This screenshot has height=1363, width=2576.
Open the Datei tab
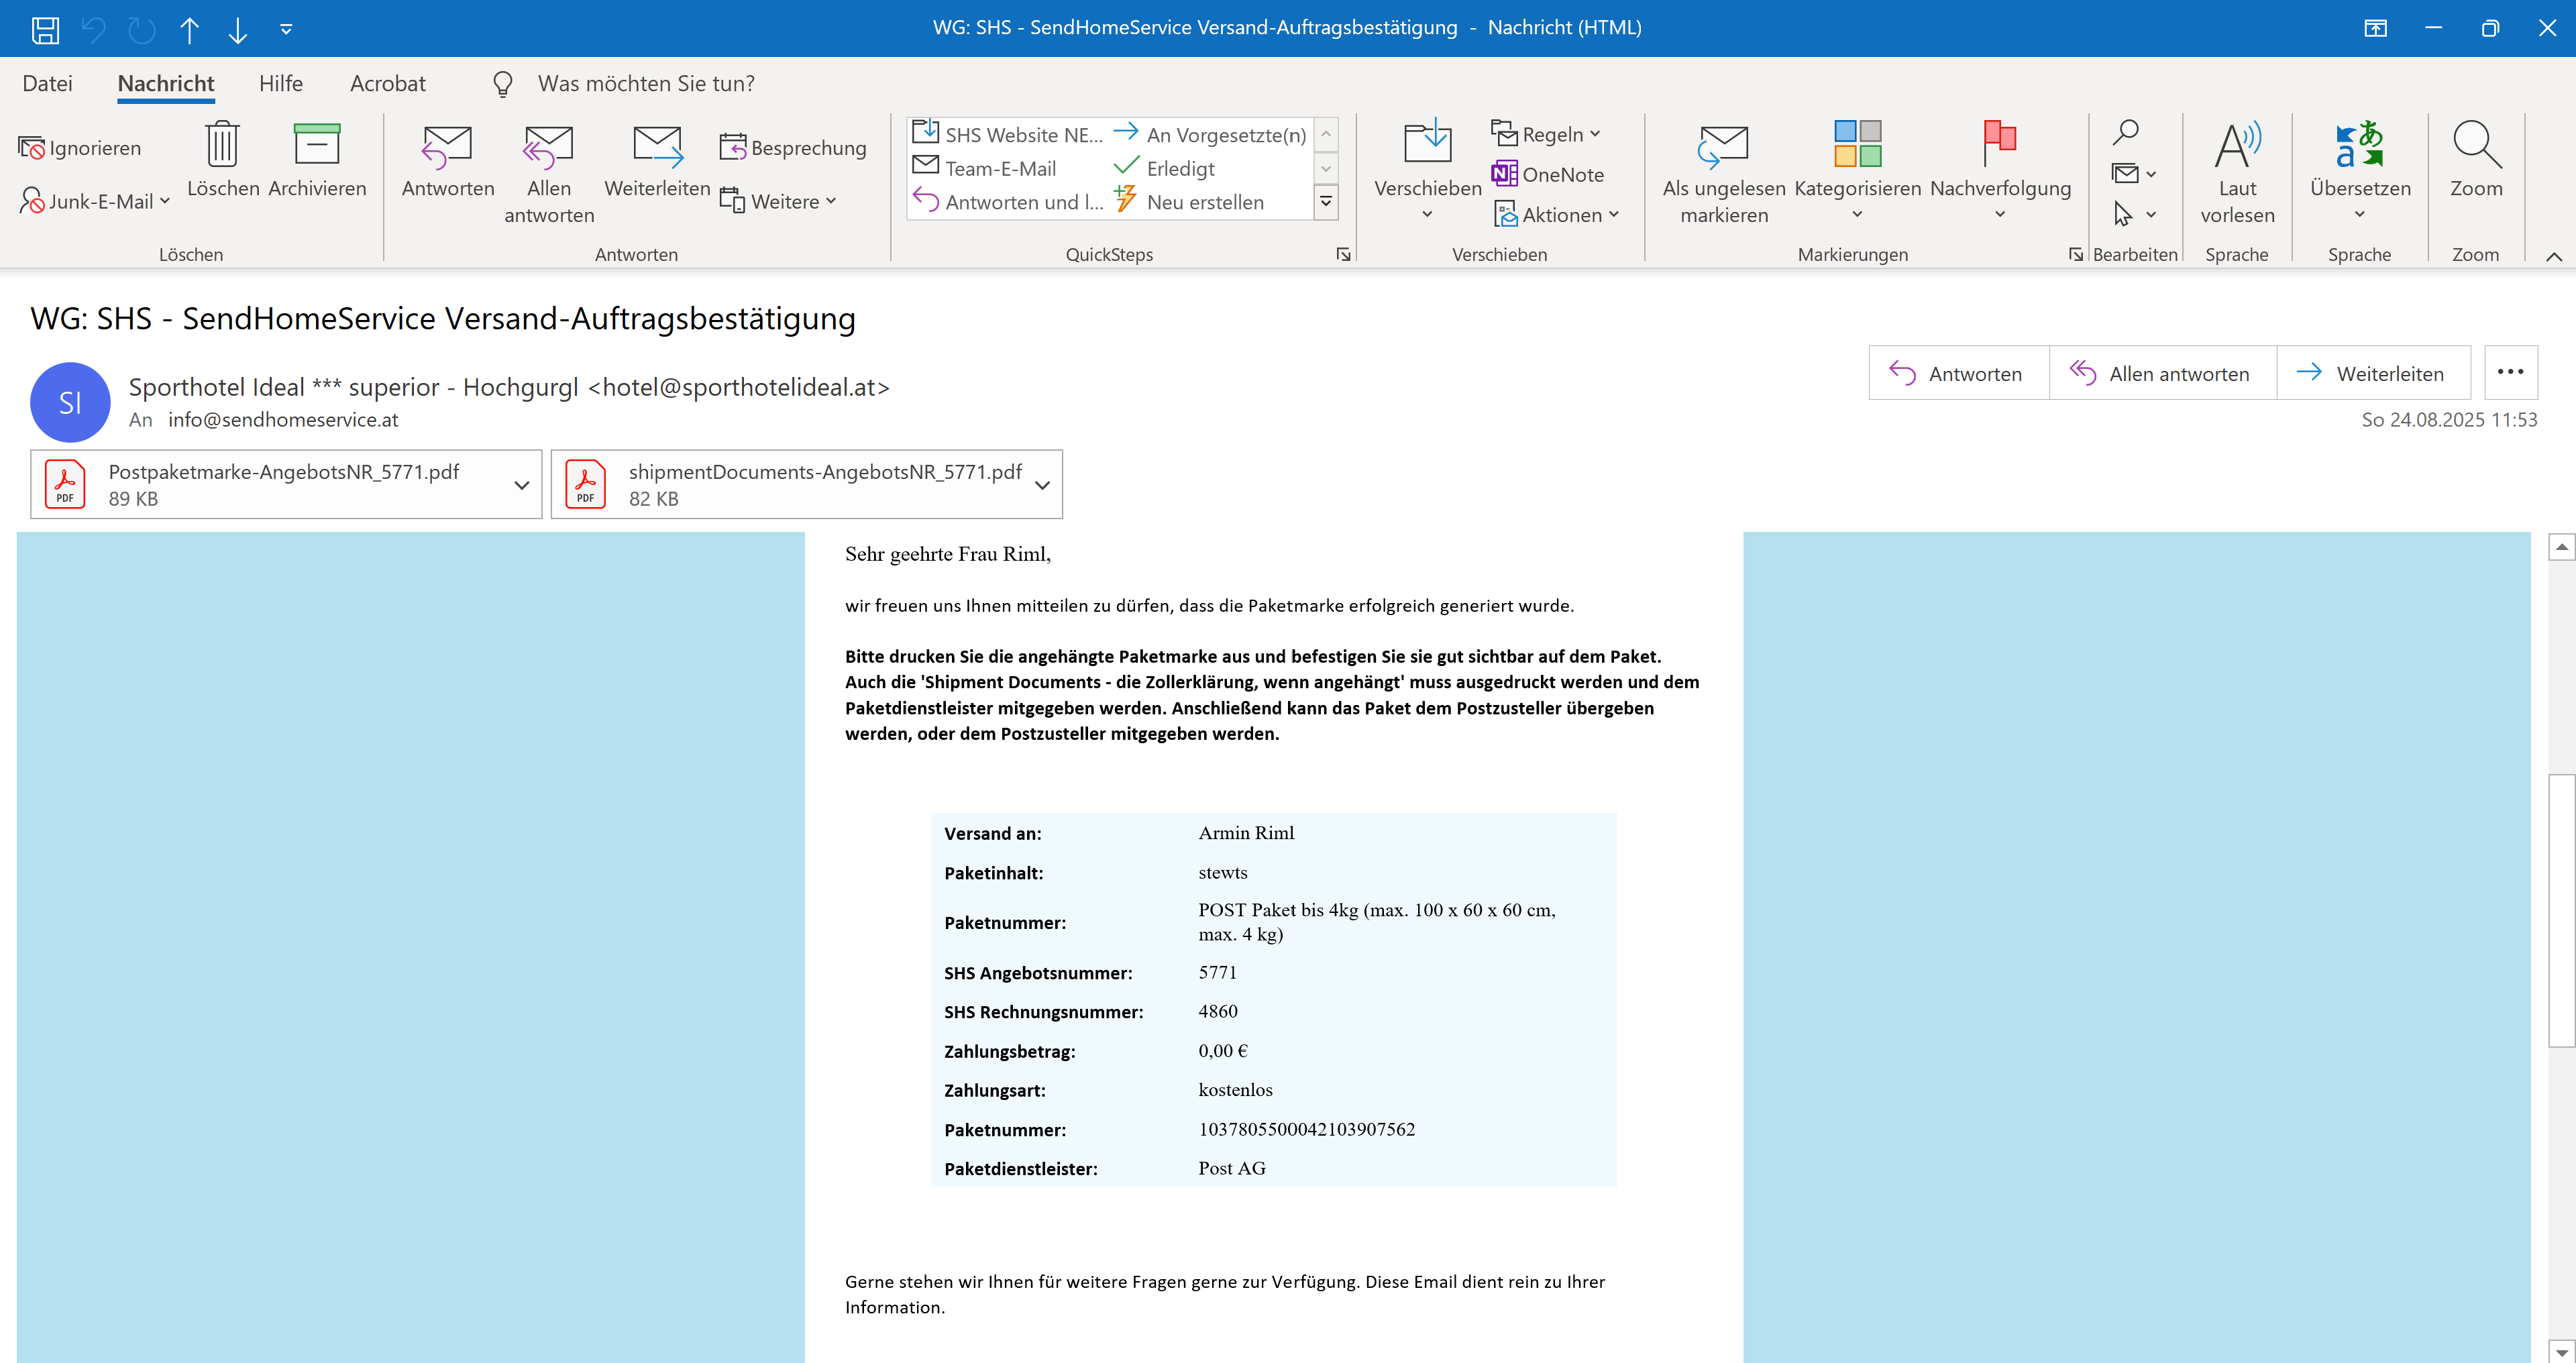(47, 84)
